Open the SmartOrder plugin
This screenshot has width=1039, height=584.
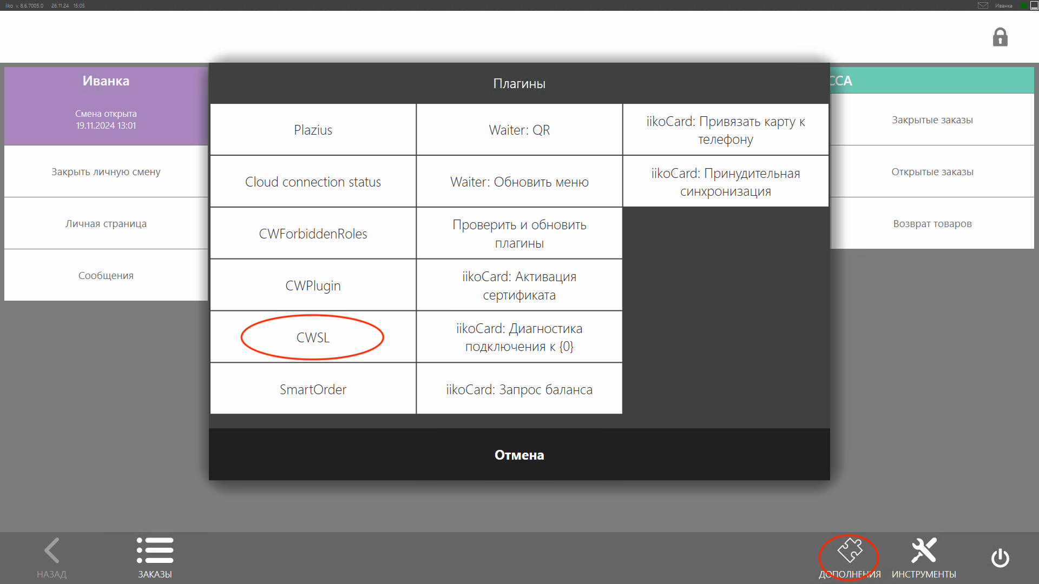[x=313, y=389]
